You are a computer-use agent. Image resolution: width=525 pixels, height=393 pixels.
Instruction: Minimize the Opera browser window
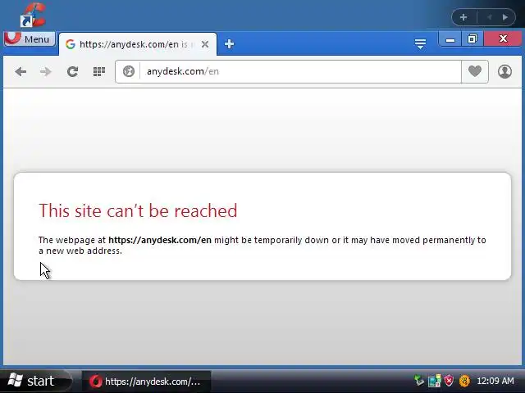point(450,39)
